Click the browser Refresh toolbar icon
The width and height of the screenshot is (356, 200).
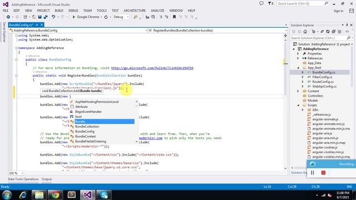tap(106, 17)
